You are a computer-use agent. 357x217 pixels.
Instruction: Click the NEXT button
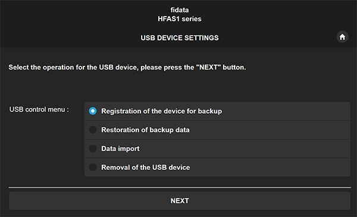[x=180, y=201]
